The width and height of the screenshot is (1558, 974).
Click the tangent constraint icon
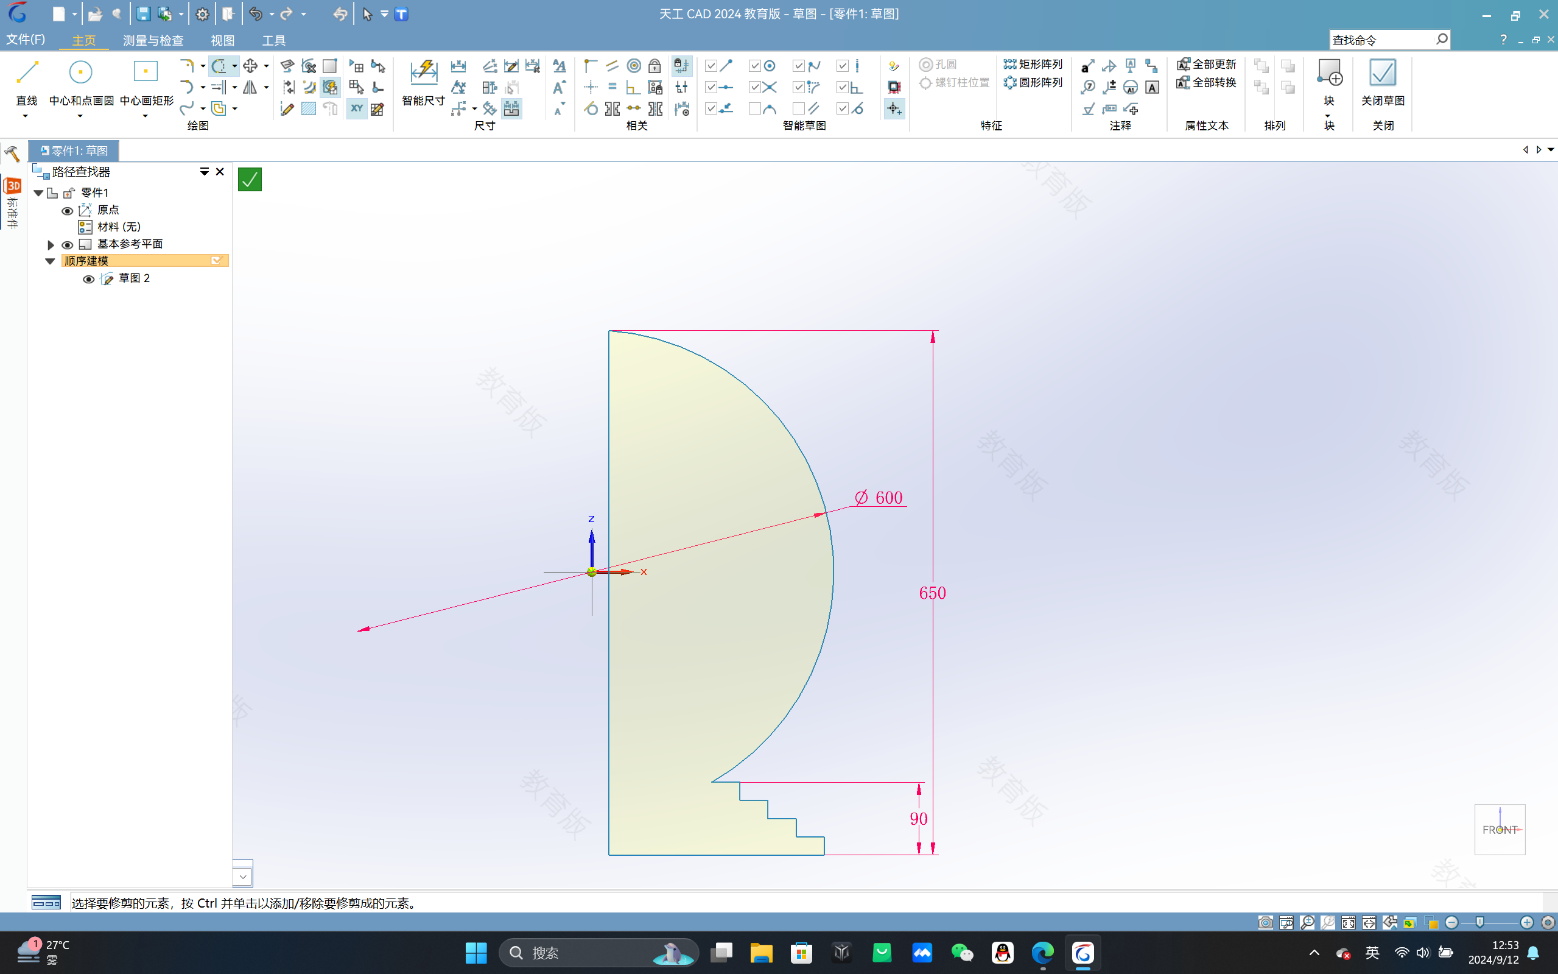point(591,108)
